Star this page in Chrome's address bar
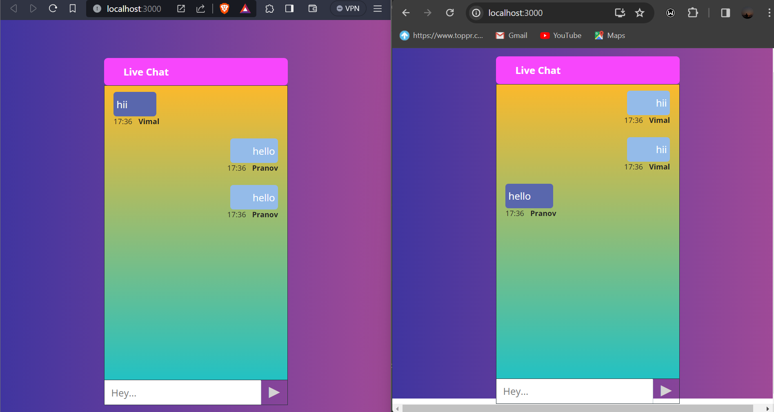The width and height of the screenshot is (774, 412). pos(640,13)
